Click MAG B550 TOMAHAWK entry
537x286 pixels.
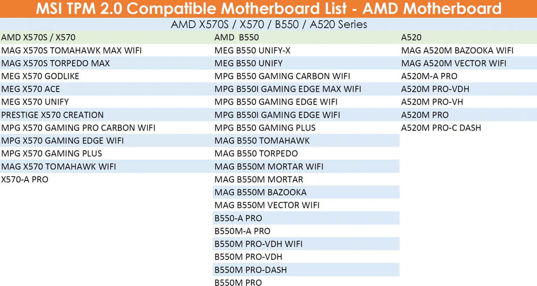(262, 141)
